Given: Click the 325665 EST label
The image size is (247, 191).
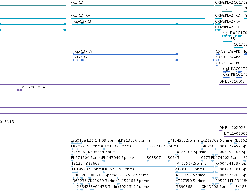Looking at the screenshot, I should pos(93,164).
